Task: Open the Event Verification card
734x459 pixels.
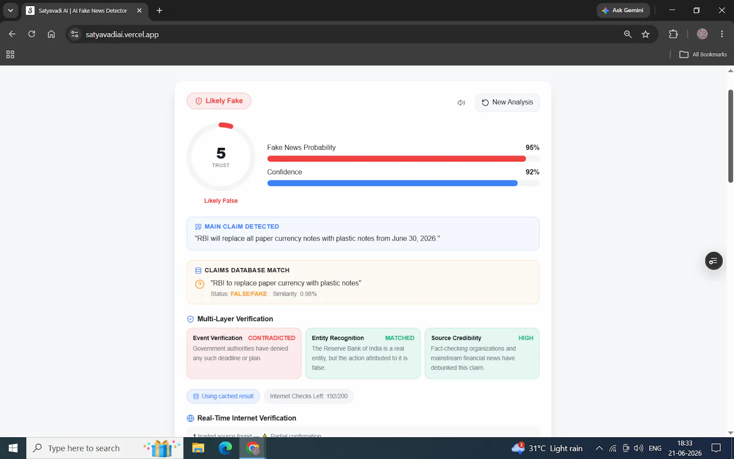Action: 244,353
